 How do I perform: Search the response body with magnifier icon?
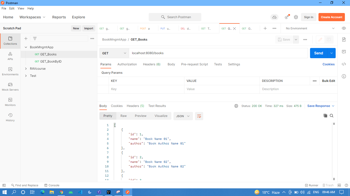coord(332,116)
